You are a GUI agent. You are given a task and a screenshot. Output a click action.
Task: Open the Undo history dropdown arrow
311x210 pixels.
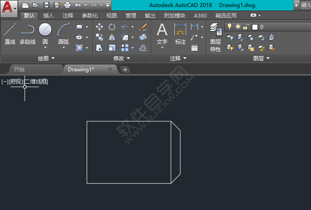coord(85,5)
